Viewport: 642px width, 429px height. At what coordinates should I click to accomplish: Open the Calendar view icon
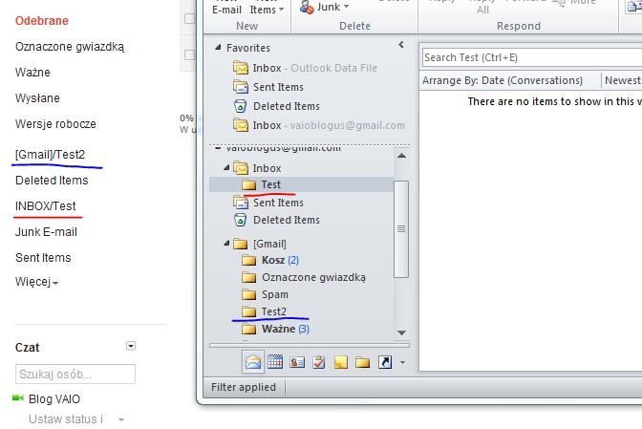(275, 362)
